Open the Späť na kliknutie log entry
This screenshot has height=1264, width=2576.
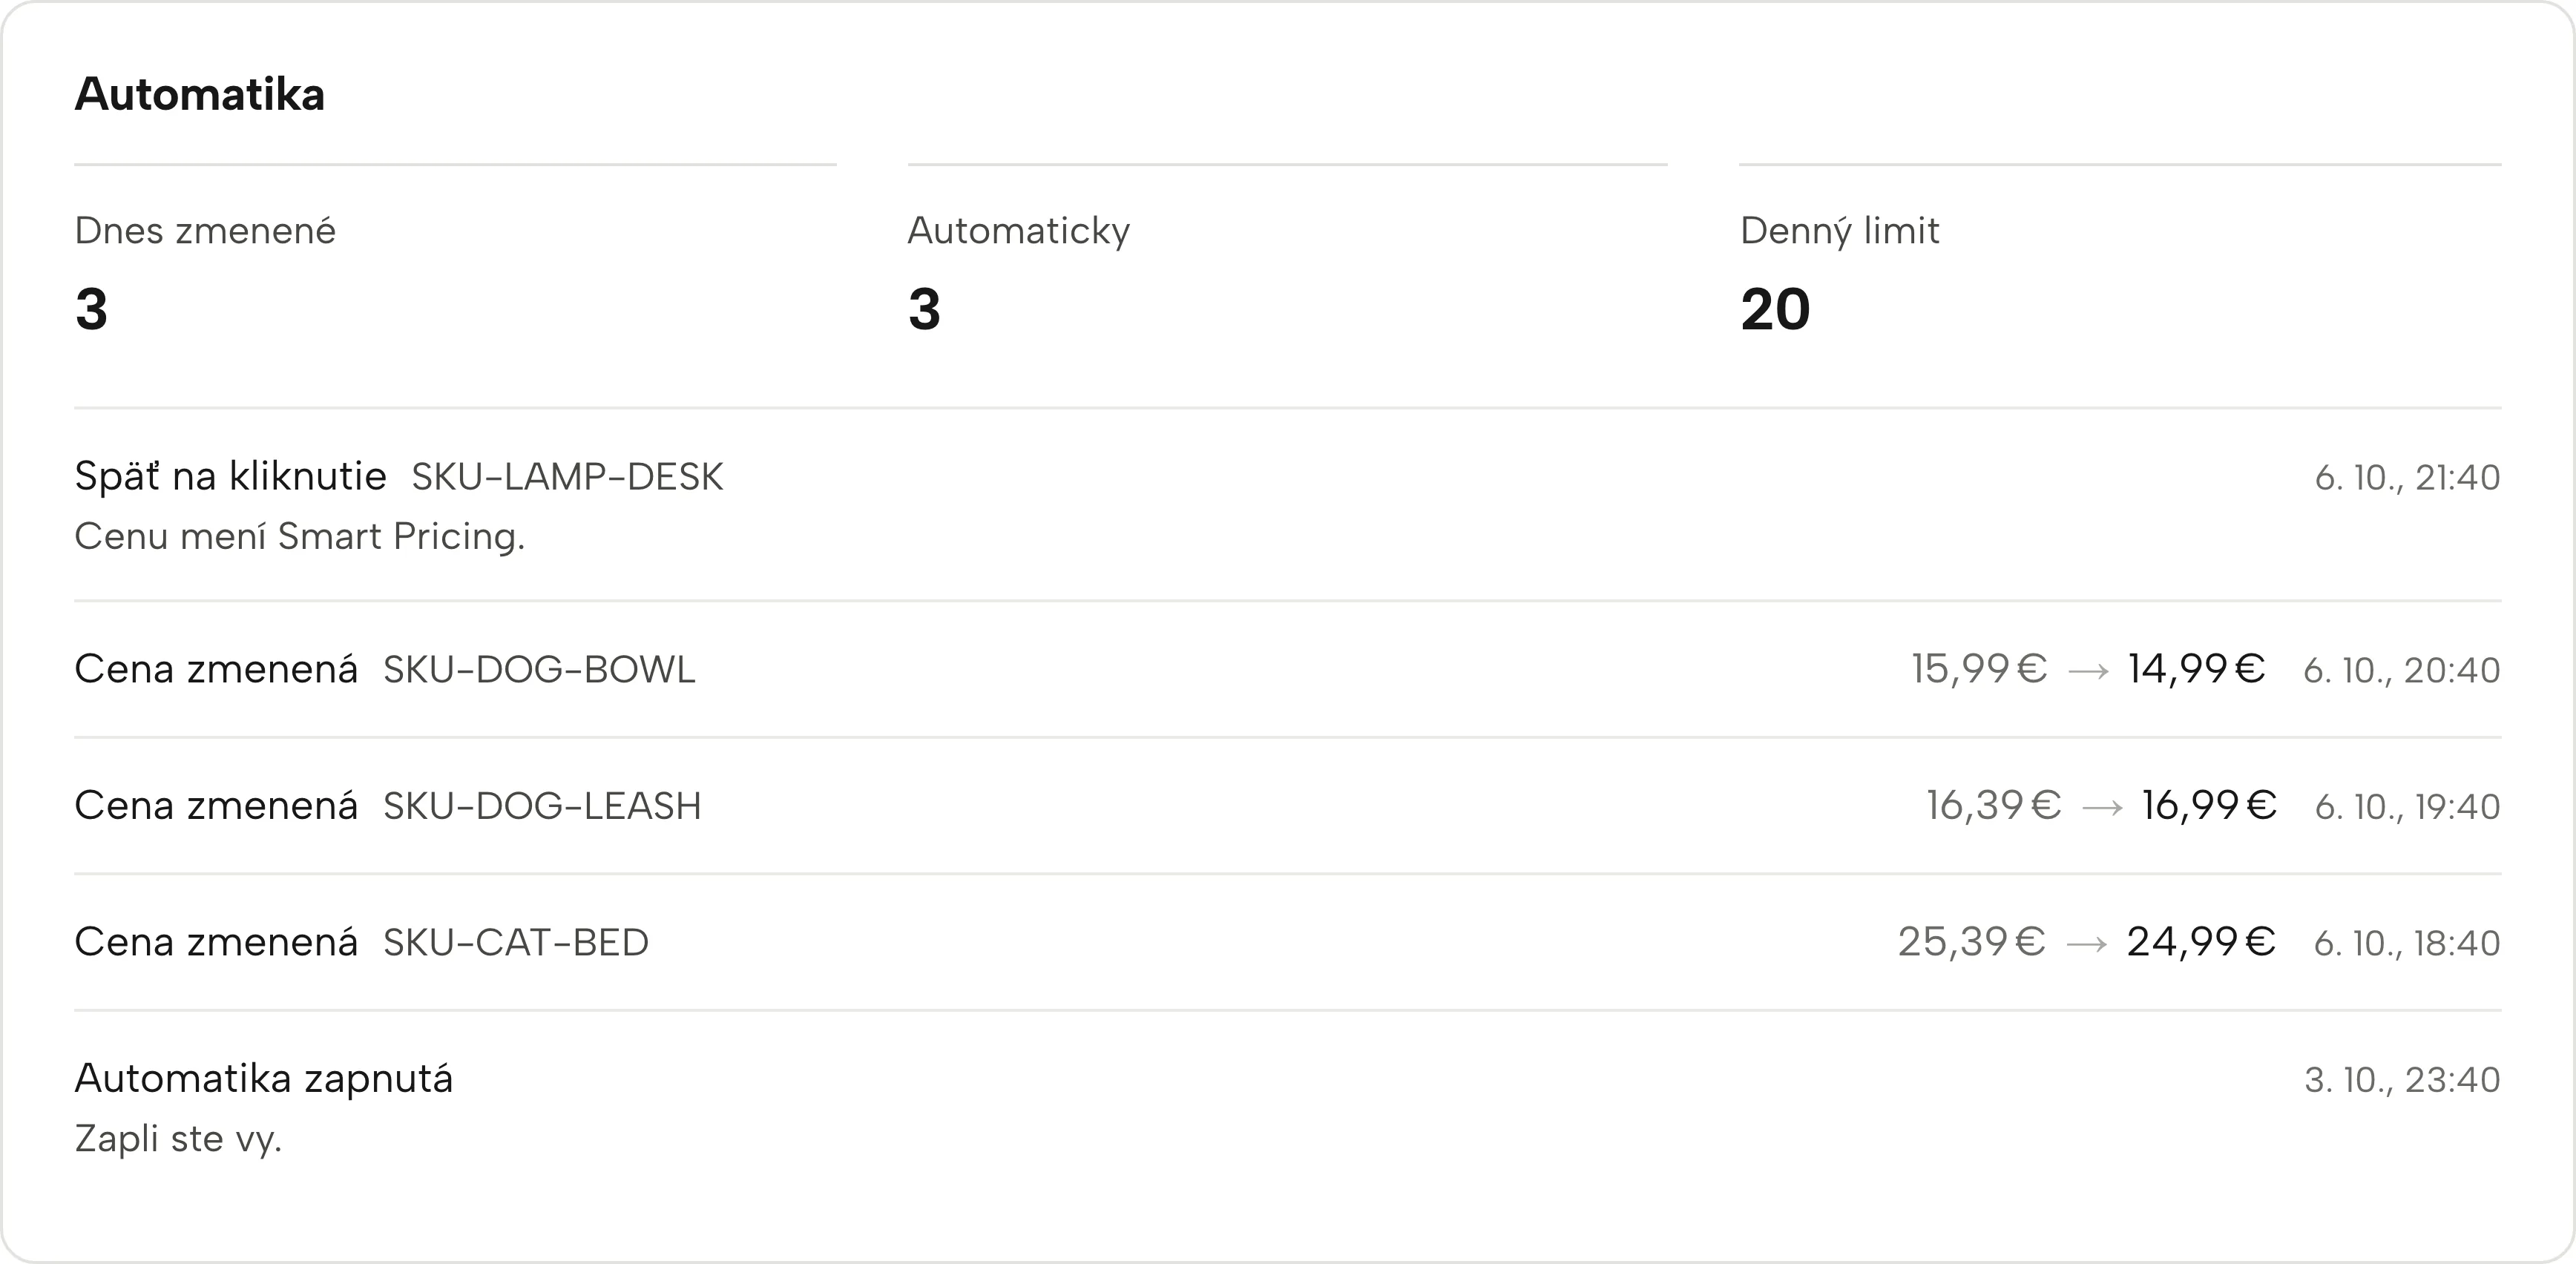tap(1288, 505)
